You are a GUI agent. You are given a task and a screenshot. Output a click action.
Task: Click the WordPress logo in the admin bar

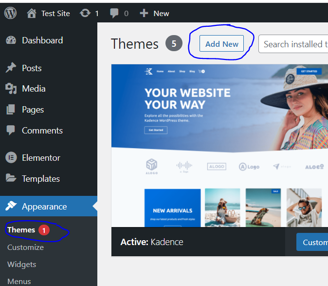tap(10, 13)
